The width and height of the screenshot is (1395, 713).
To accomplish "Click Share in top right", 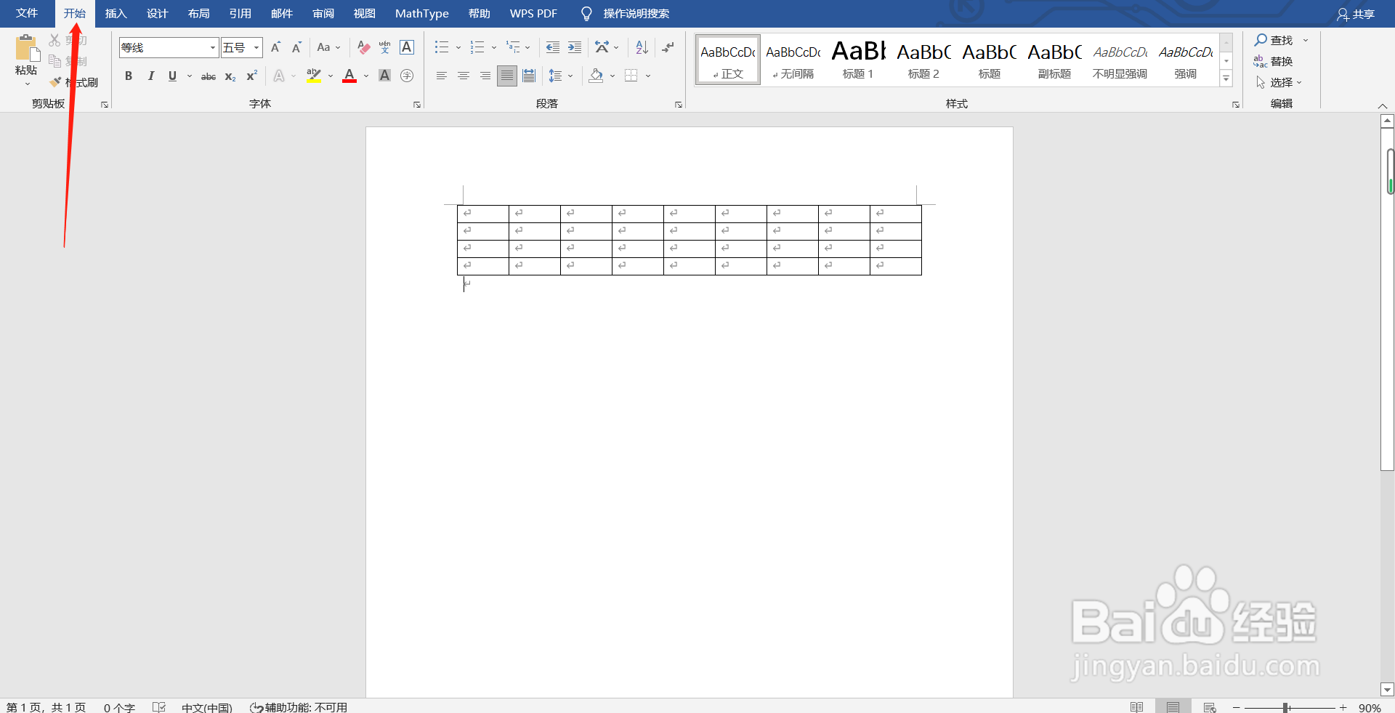I will tap(1356, 14).
